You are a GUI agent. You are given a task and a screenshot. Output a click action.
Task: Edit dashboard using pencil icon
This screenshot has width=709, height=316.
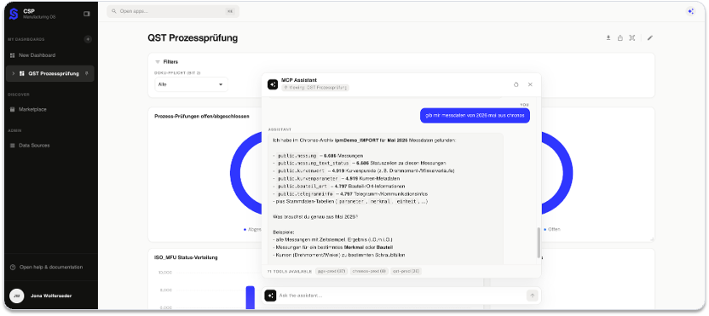tap(650, 38)
